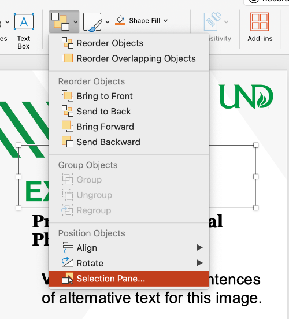Click the right-middle handle of the selected box
Viewport: 289px width, 319px height.
click(x=256, y=176)
